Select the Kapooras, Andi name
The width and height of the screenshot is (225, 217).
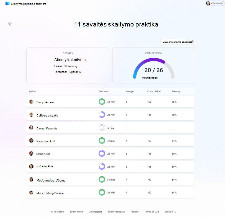tap(46, 141)
